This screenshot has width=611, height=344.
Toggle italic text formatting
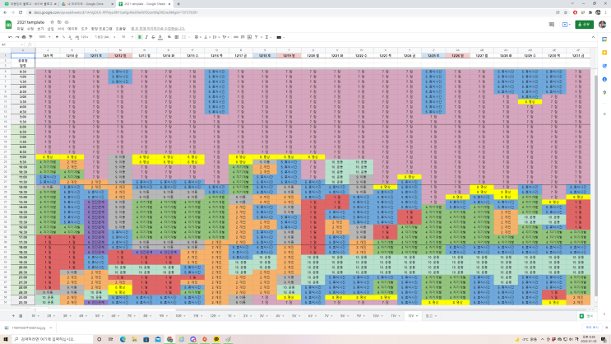[x=146, y=37]
